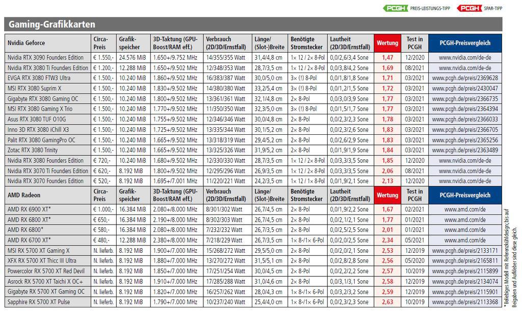The height and width of the screenshot is (312, 522).
Task: Select XFX RX 5700 XT Thicc III Ultra cell
Action: (x=48, y=260)
